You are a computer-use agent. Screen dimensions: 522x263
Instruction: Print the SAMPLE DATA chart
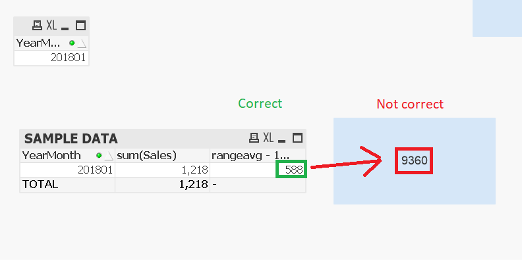254,138
